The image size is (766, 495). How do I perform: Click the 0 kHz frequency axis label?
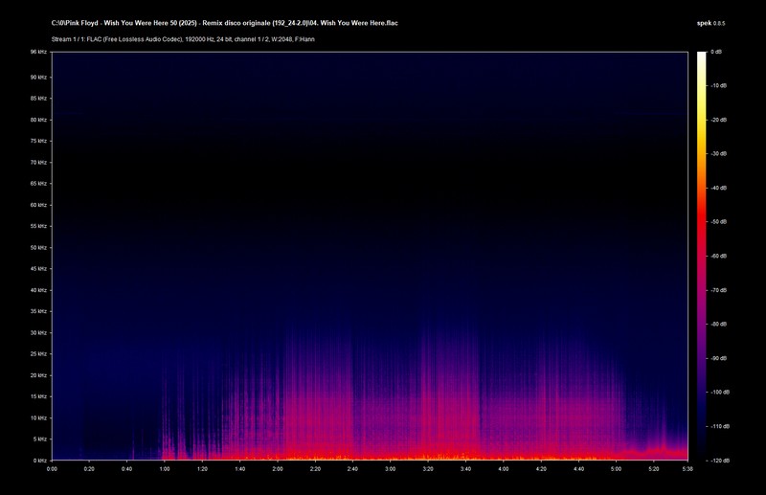[x=40, y=461]
